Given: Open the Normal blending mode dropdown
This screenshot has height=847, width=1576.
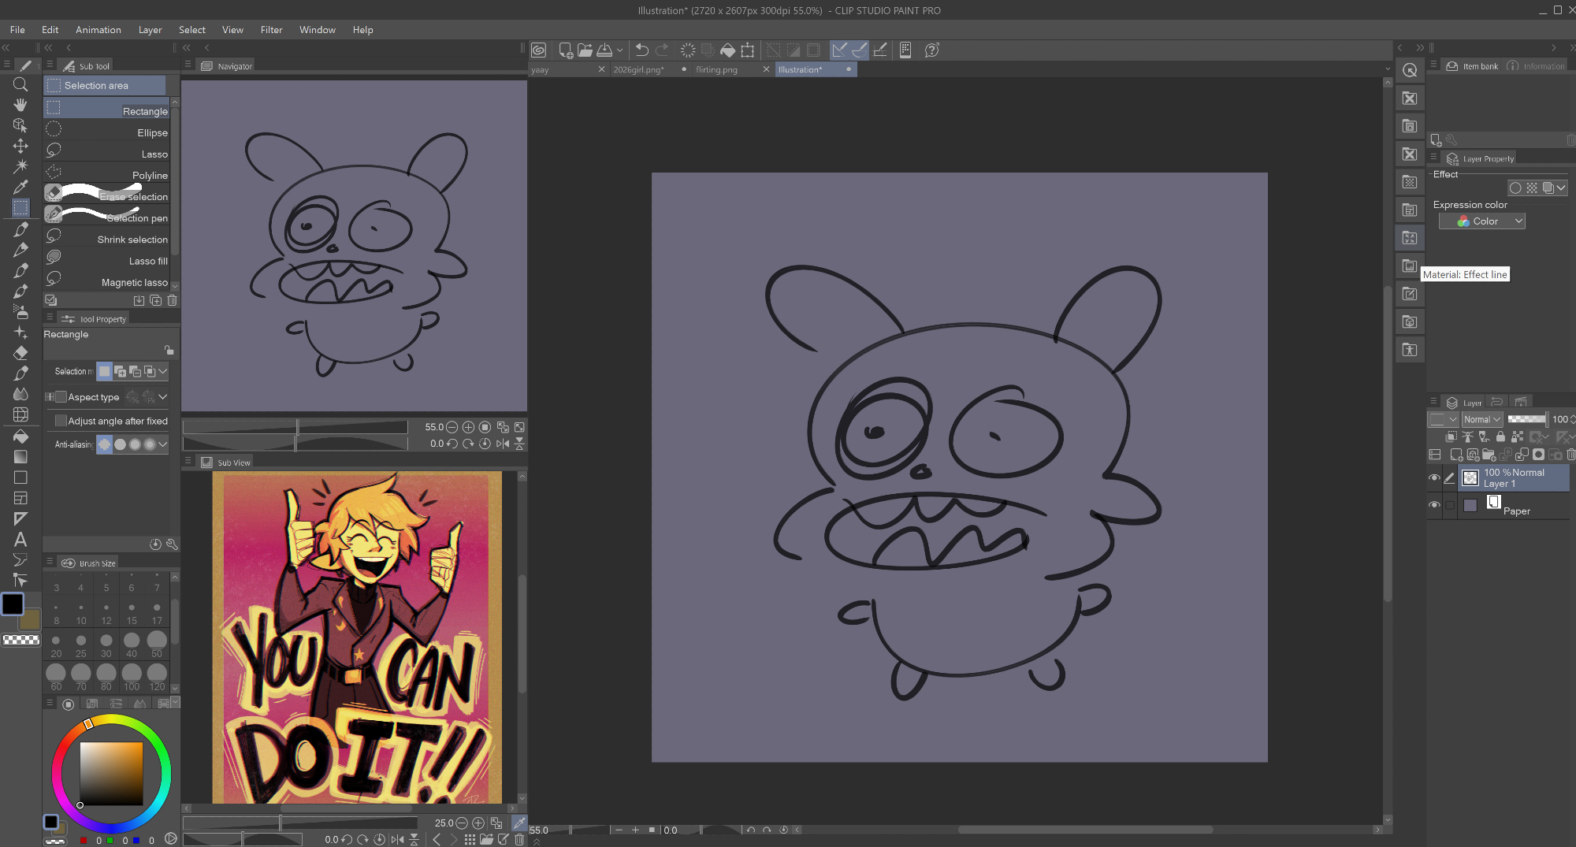Looking at the screenshot, I should click(x=1482, y=419).
